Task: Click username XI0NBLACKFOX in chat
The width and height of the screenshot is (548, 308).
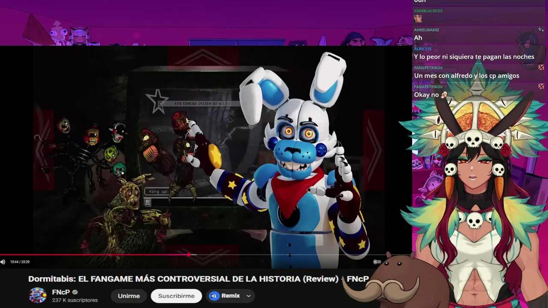Action: pyautogui.click(x=428, y=11)
